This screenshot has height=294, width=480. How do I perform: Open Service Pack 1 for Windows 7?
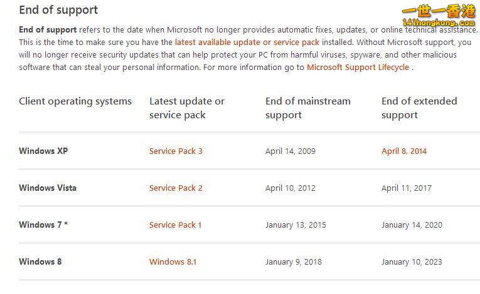[x=175, y=225]
